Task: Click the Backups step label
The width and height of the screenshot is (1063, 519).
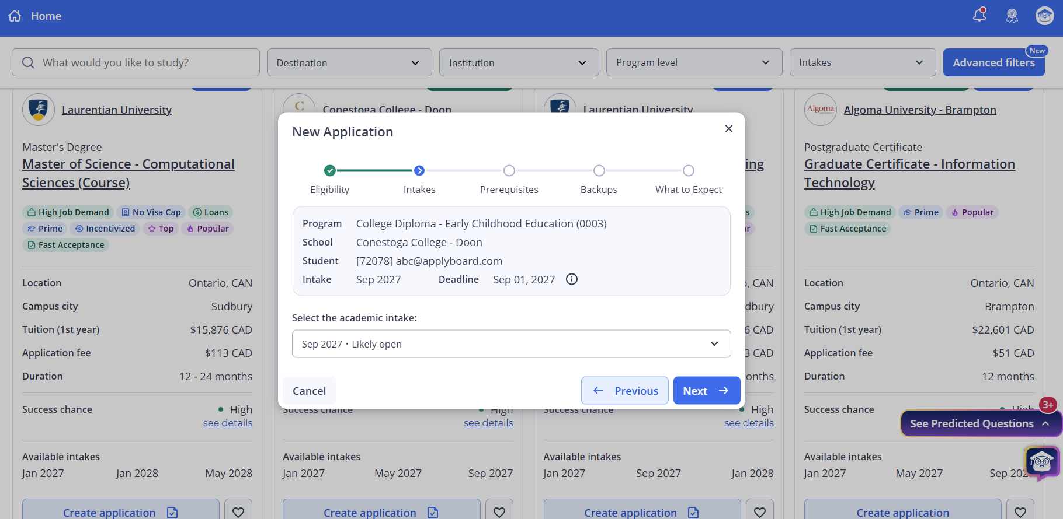Action: (x=599, y=190)
